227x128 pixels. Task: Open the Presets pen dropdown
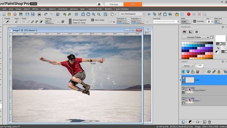pos(7,22)
